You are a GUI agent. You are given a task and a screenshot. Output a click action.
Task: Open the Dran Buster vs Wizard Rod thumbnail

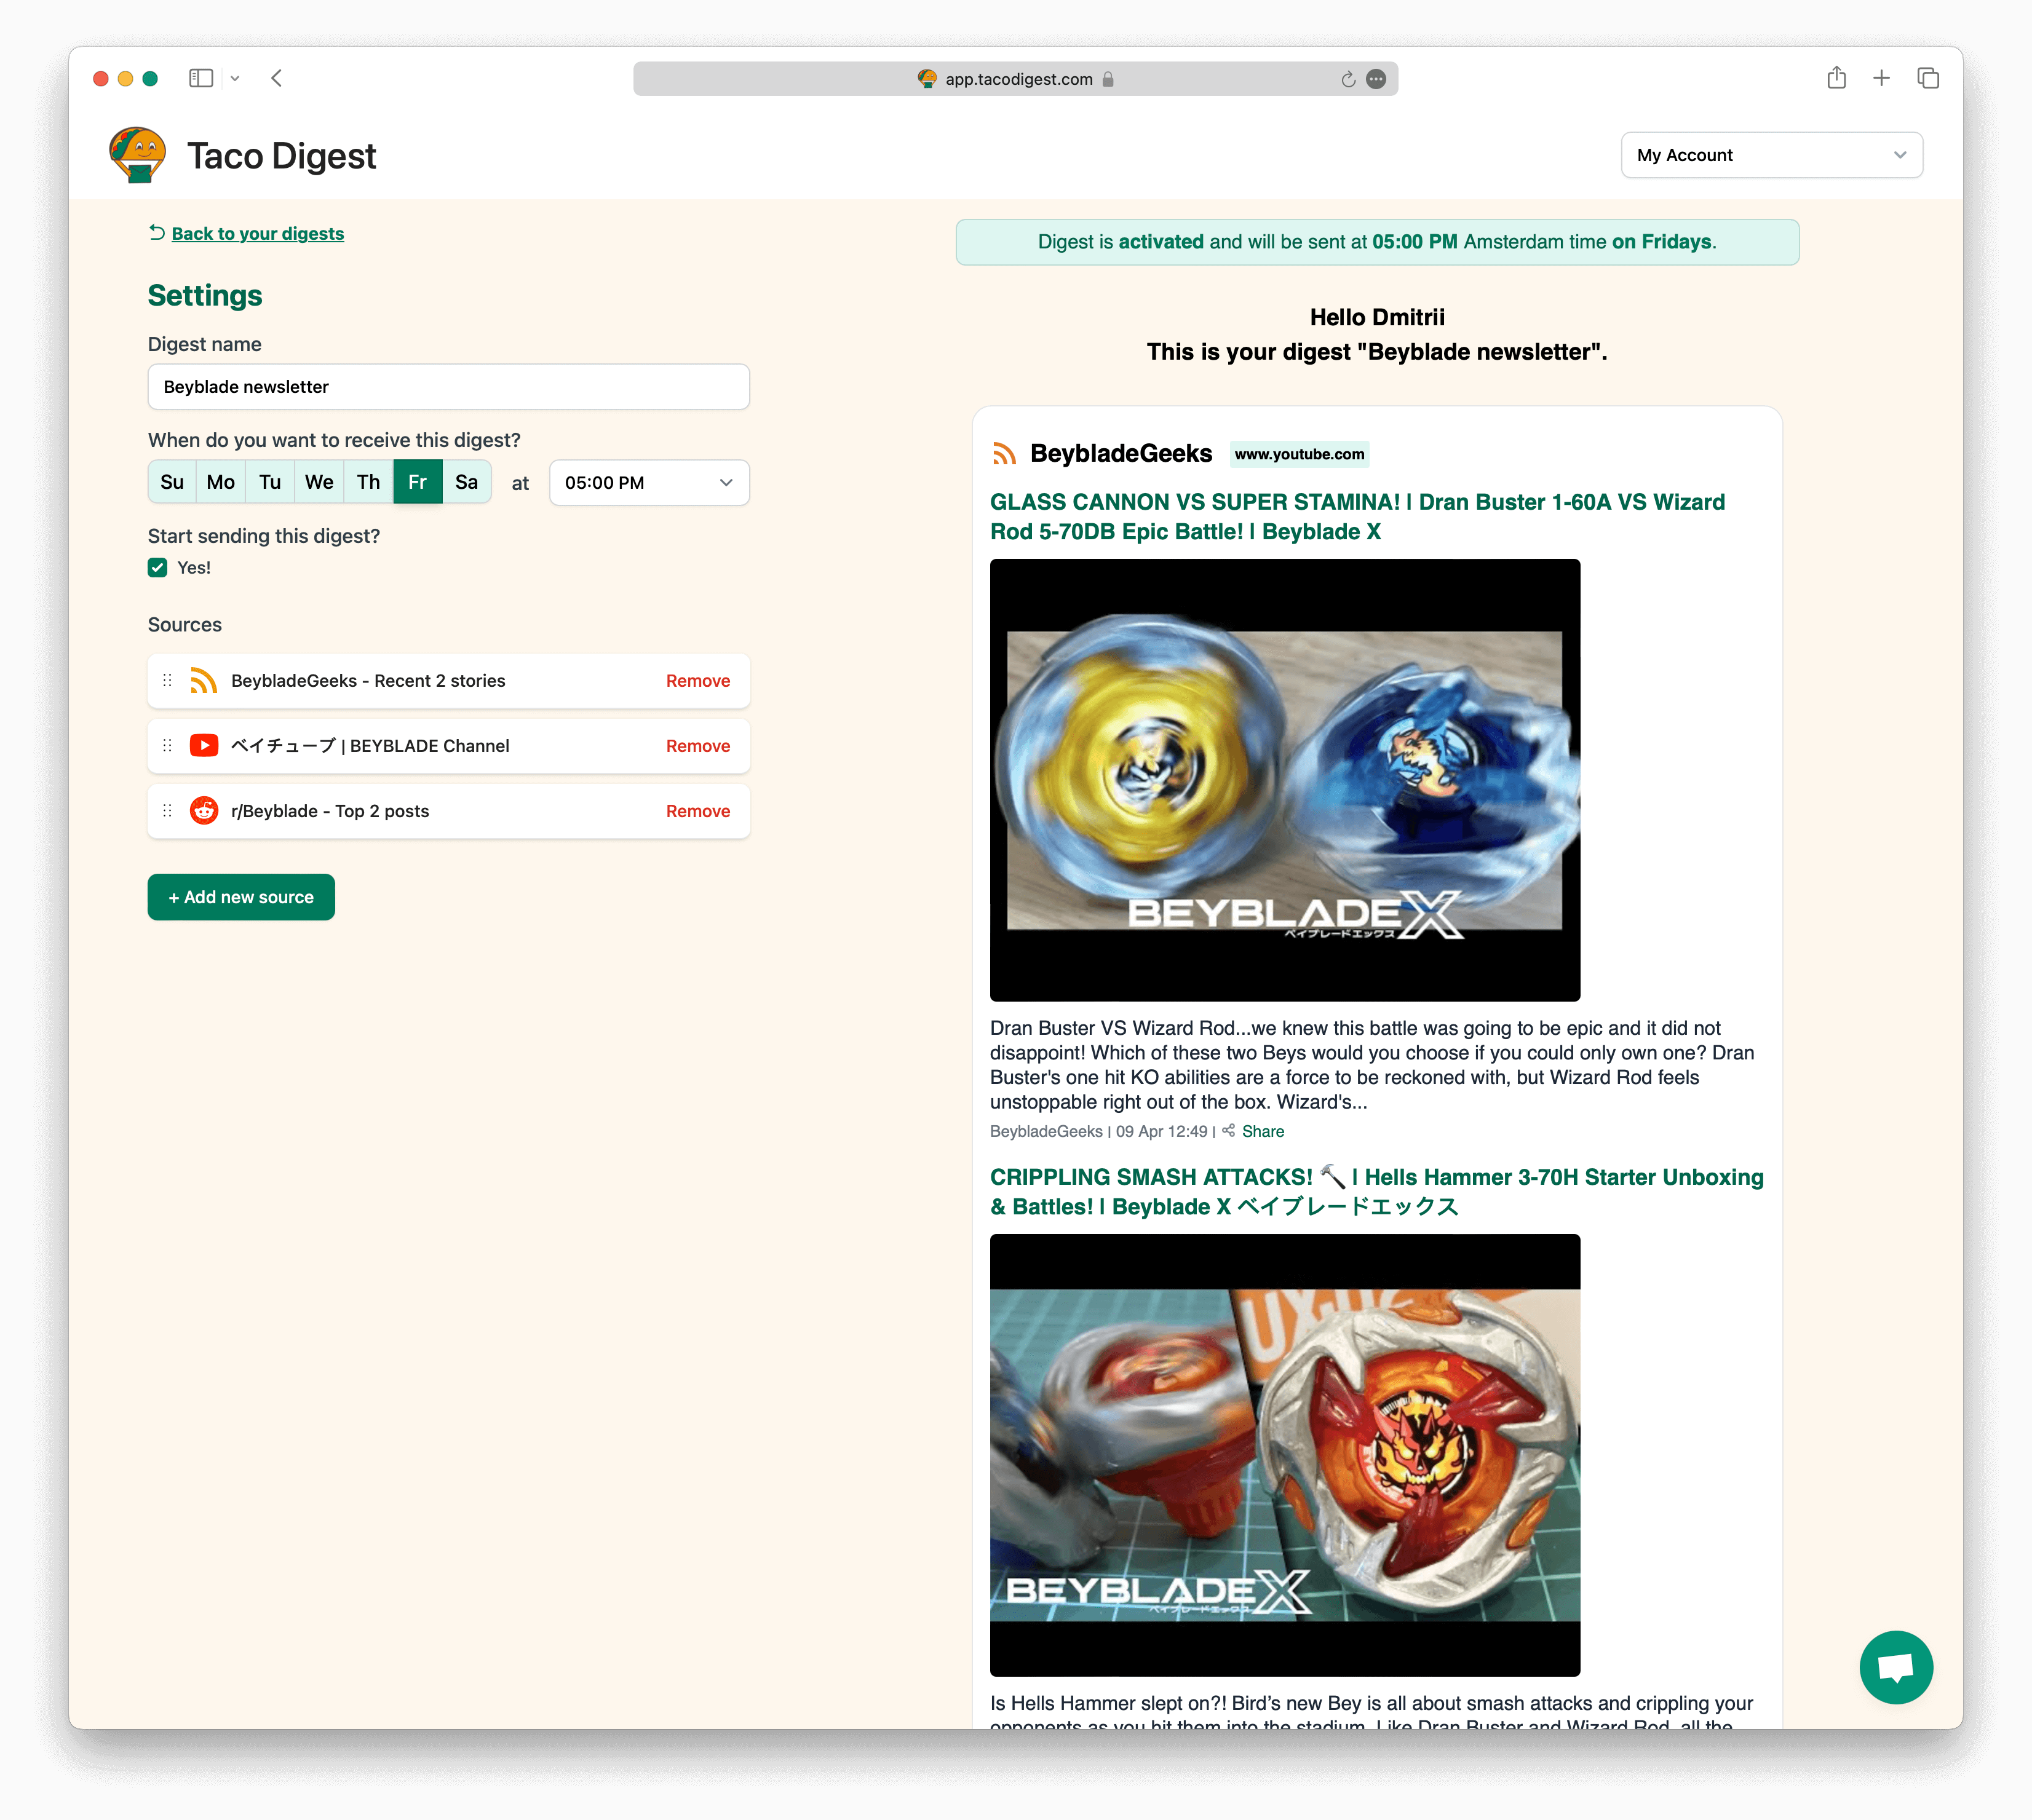1284,780
